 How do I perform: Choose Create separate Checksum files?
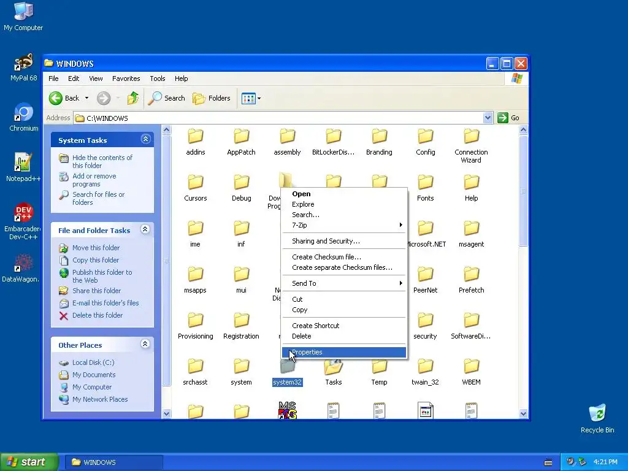pyautogui.click(x=344, y=267)
